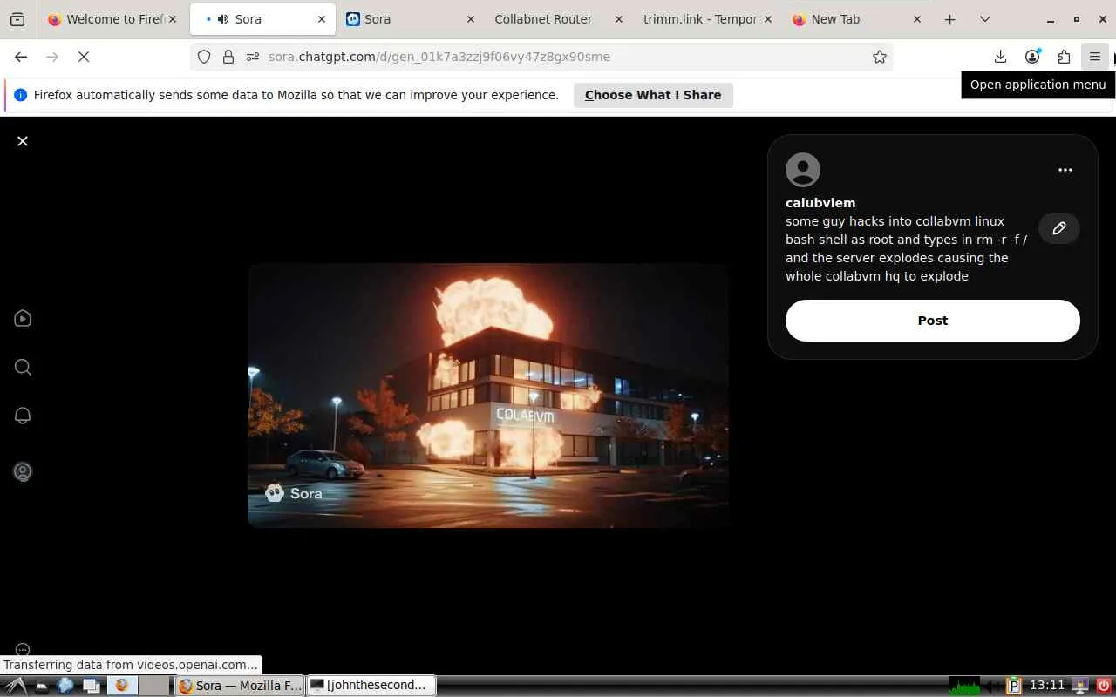The height and width of the screenshot is (697, 1116).
Task: Open the bottom sidebar more icon
Action: (x=24, y=649)
